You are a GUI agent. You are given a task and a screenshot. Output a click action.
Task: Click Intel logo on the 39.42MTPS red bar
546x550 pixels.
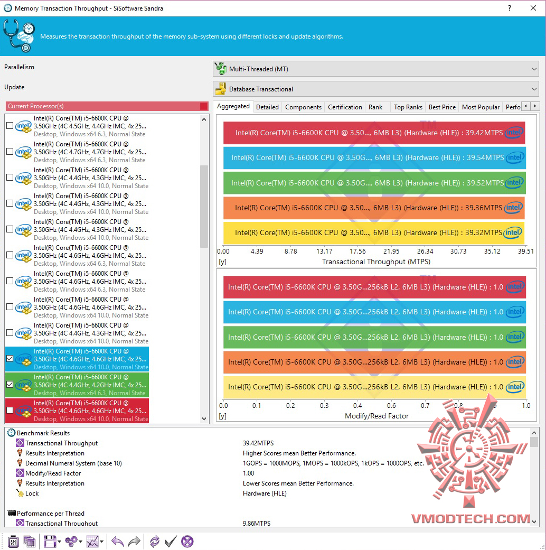(514, 133)
